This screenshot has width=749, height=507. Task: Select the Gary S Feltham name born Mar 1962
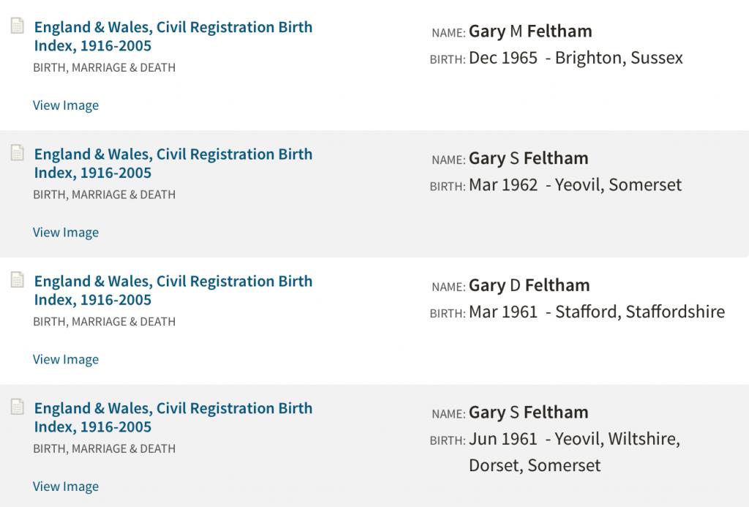click(528, 158)
